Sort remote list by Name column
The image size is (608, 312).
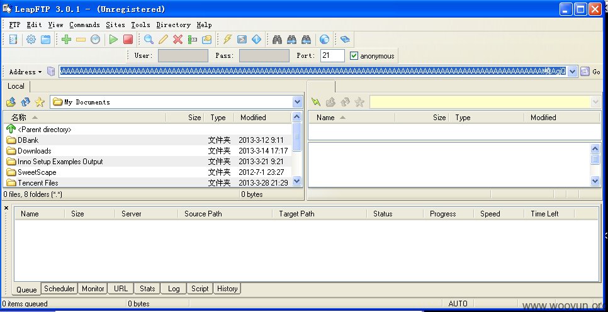pos(352,118)
